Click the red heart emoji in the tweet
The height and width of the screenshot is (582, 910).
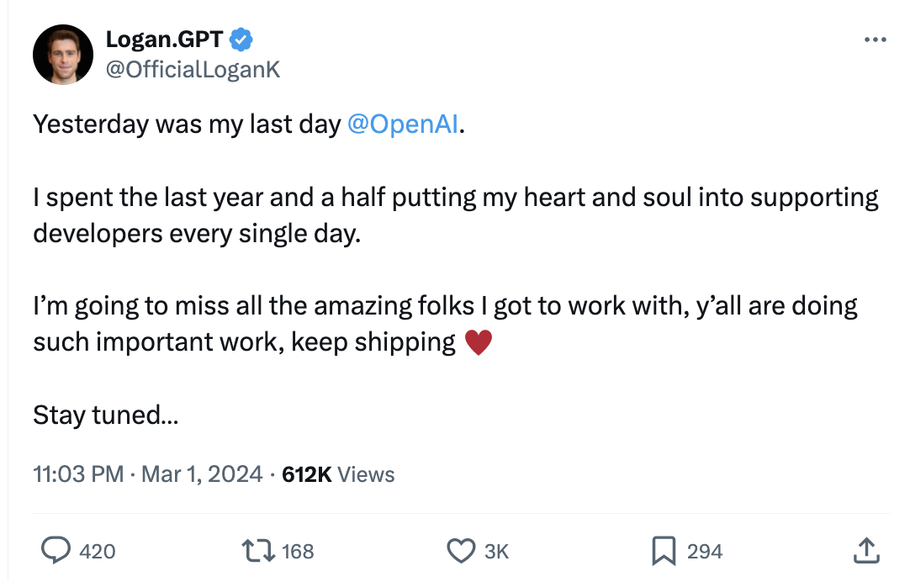tap(478, 342)
